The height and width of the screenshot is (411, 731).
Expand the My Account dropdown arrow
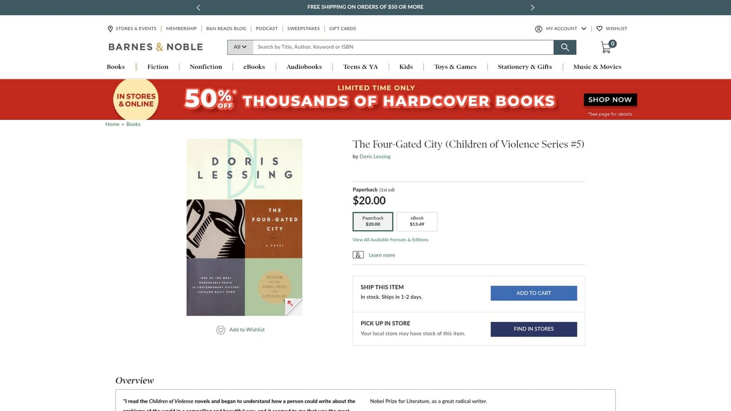(584, 29)
